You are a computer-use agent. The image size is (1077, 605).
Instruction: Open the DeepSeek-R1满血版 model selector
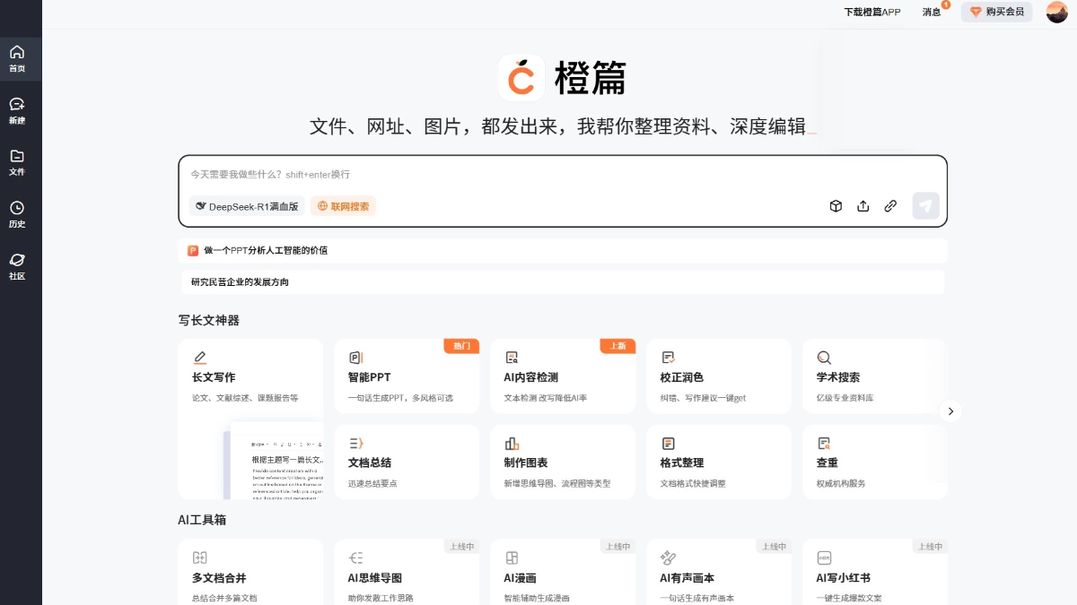(245, 206)
